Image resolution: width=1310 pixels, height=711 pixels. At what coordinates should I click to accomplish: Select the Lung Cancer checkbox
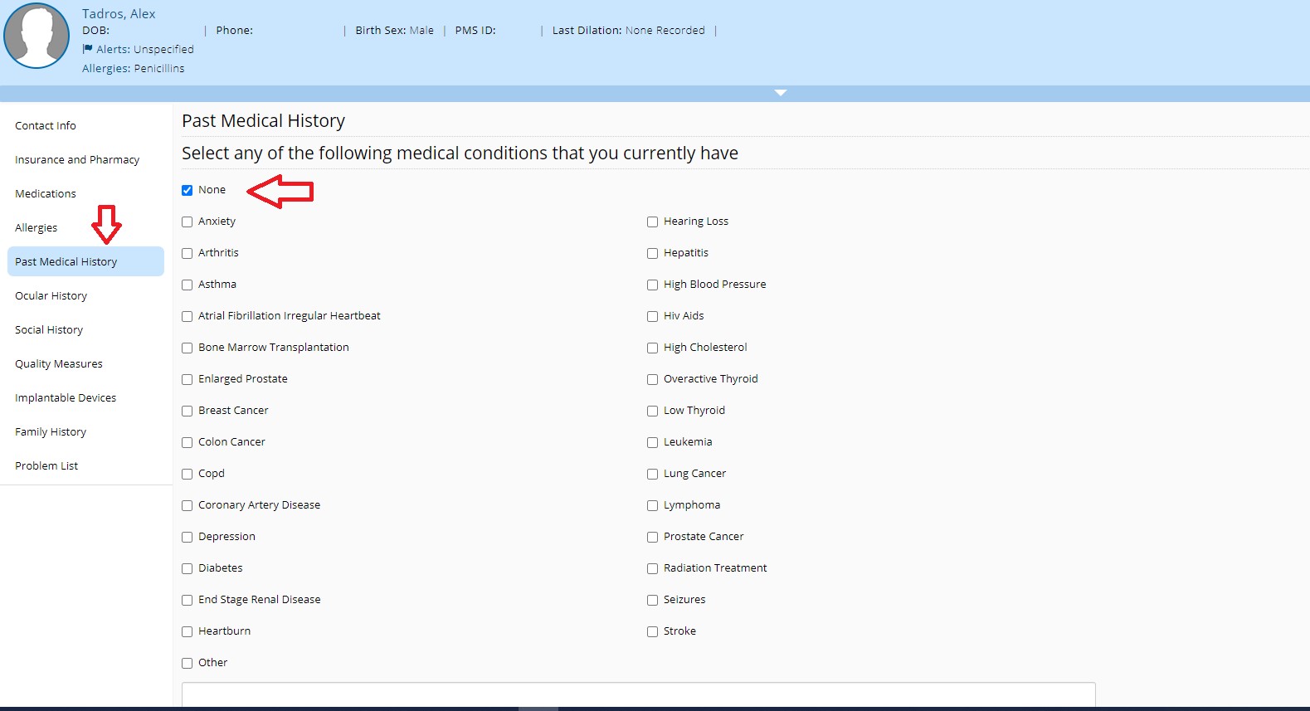[x=653, y=474]
